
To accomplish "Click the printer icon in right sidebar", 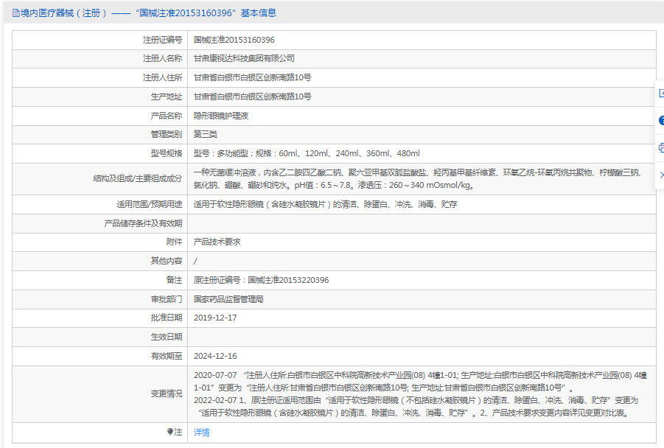I will 660,147.
